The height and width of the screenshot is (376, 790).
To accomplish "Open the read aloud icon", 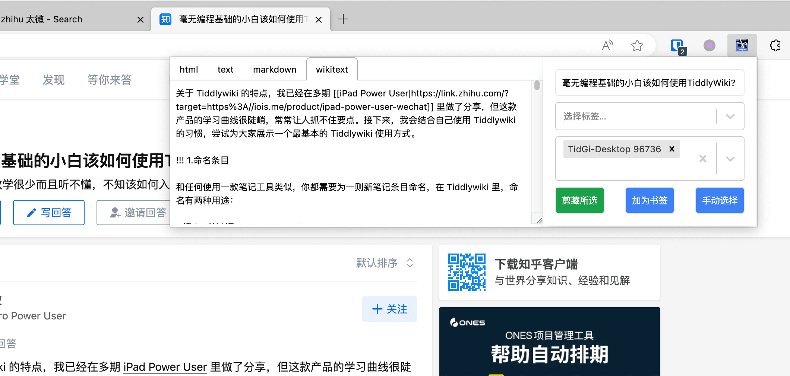I will click(607, 45).
